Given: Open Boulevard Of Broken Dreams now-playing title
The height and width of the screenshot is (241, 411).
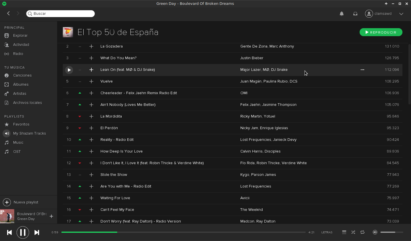Looking at the screenshot, I should pyautogui.click(x=32, y=214).
